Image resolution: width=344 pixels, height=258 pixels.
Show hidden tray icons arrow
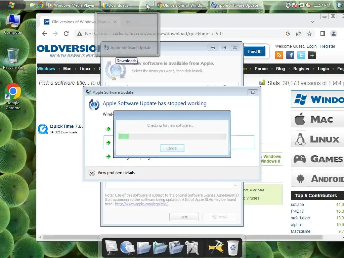click(x=288, y=5)
